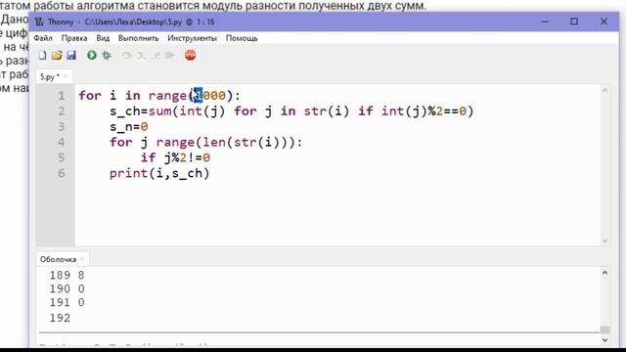Click the Step Out debug icon
This screenshot has height=352, width=626.
click(156, 55)
